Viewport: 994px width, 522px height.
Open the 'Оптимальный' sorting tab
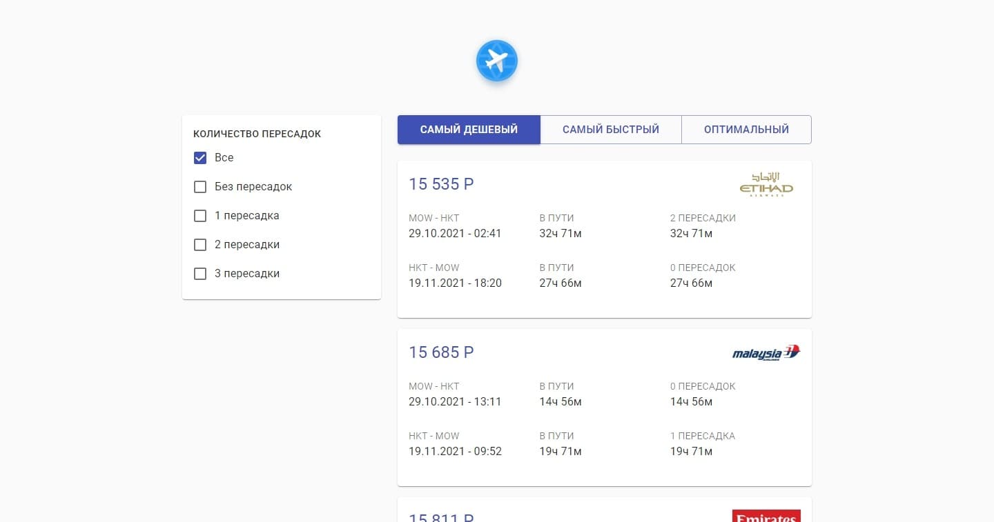(x=746, y=130)
